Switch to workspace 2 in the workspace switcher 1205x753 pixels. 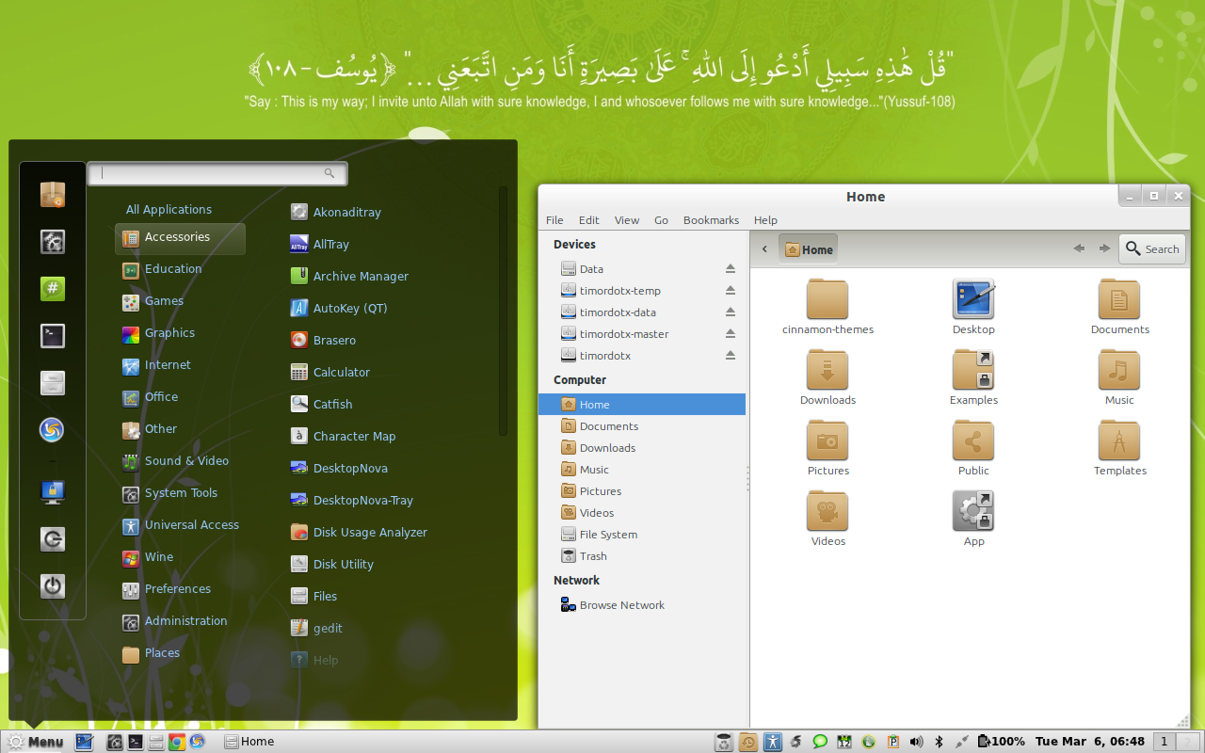[1189, 742]
